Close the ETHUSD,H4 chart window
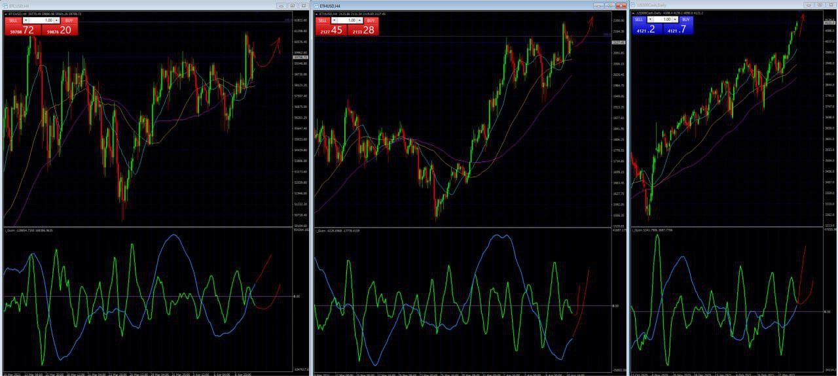This screenshot has width=838, height=376. click(x=621, y=6)
